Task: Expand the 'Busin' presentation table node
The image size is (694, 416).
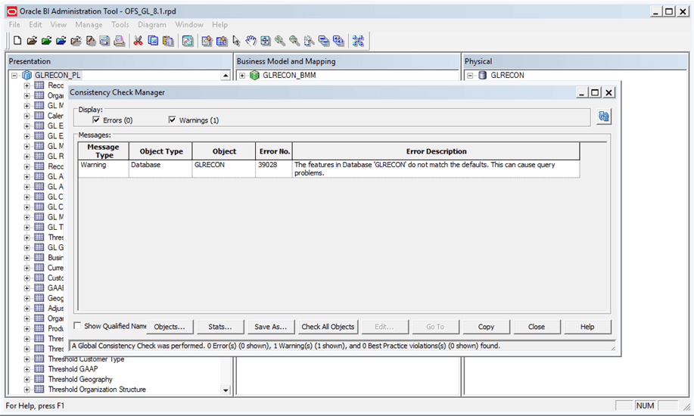Action: pyautogui.click(x=27, y=258)
